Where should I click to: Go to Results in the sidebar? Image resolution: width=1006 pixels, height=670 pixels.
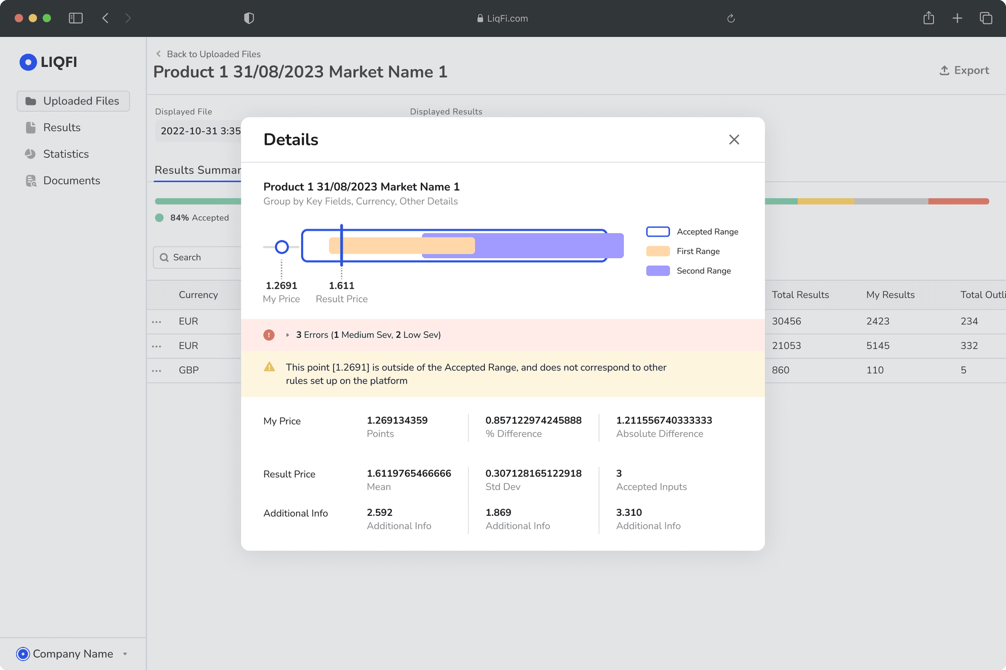(x=61, y=127)
